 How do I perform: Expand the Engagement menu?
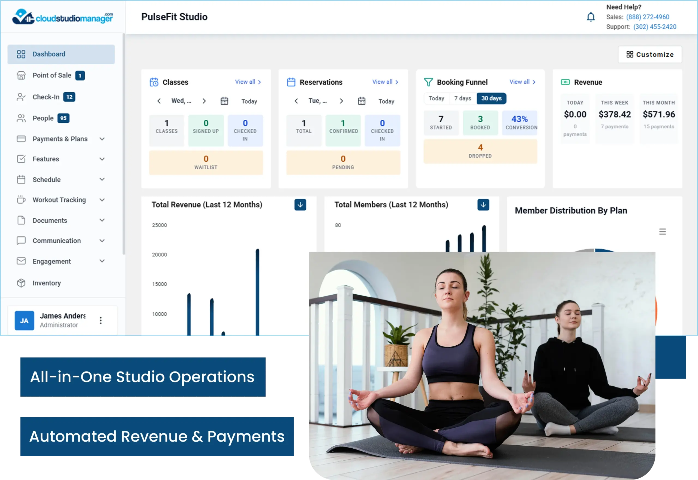[x=61, y=261]
